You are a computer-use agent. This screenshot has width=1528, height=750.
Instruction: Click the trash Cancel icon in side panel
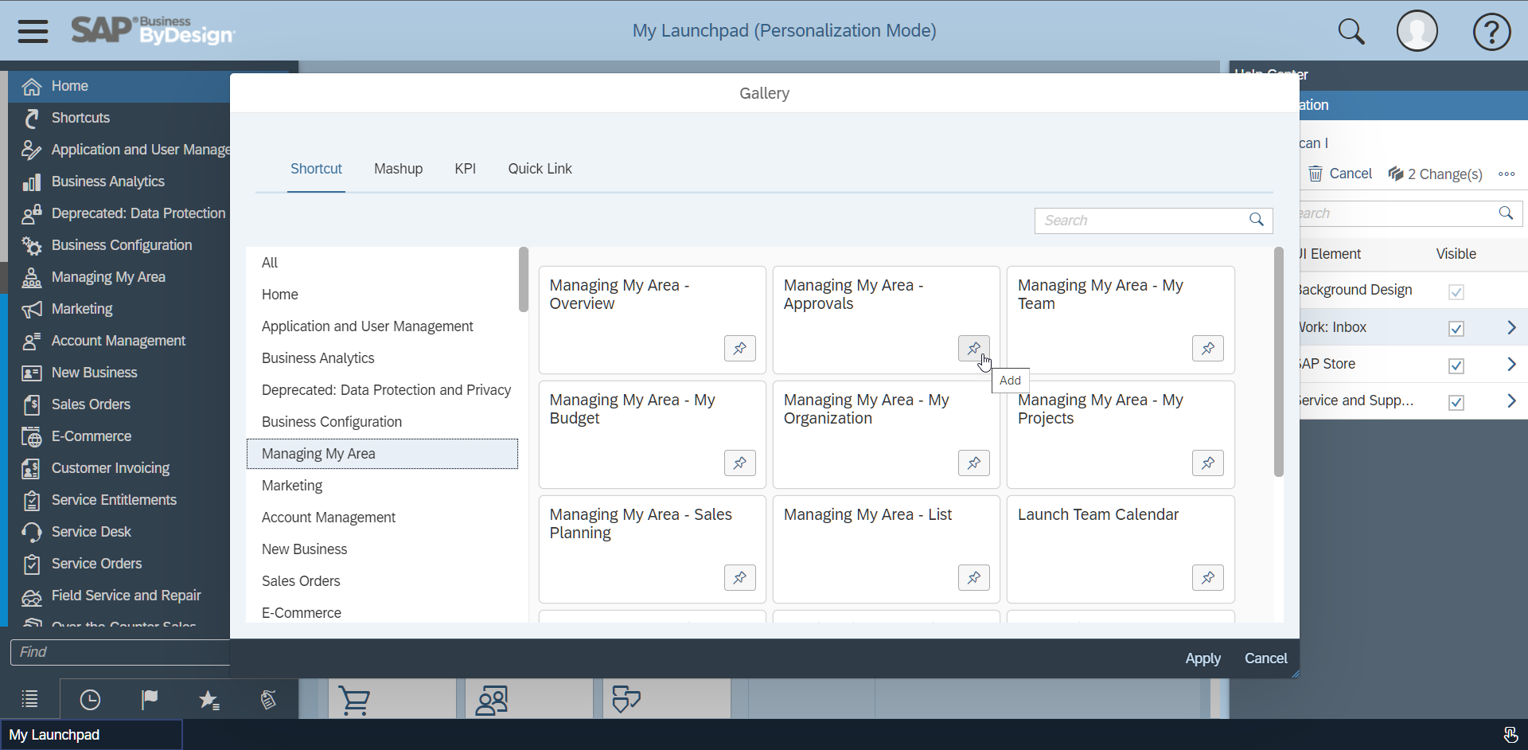point(1316,174)
